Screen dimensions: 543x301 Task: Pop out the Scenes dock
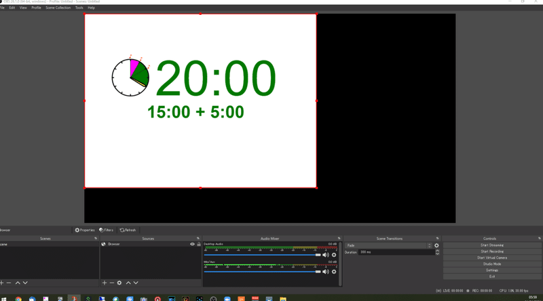click(96, 238)
